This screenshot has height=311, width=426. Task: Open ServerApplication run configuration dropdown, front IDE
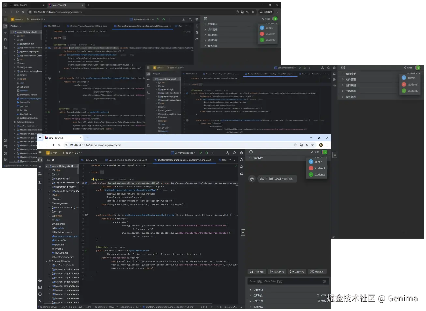point(184,153)
